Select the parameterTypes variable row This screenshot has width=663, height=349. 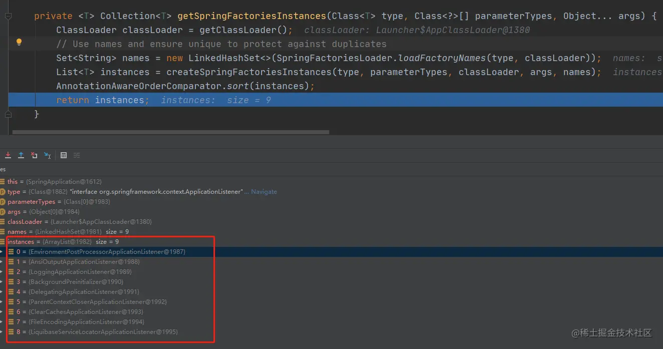point(331,202)
